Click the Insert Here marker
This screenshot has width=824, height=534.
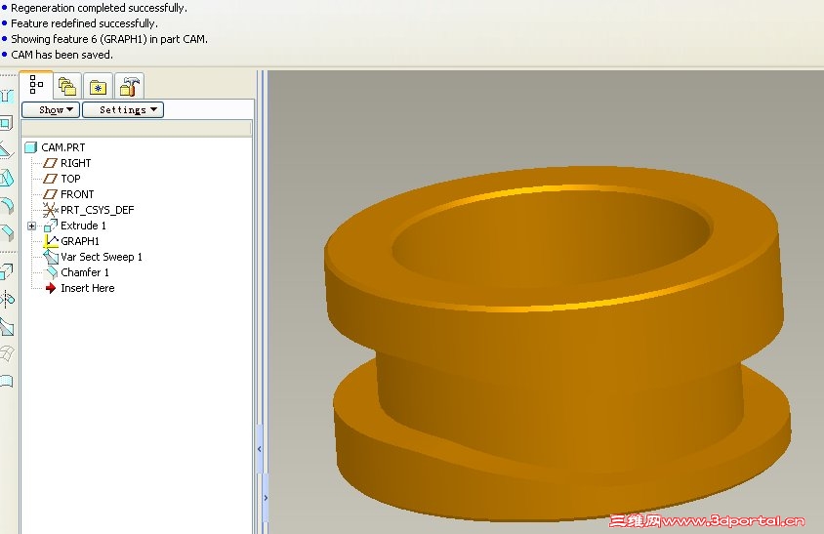(80, 288)
